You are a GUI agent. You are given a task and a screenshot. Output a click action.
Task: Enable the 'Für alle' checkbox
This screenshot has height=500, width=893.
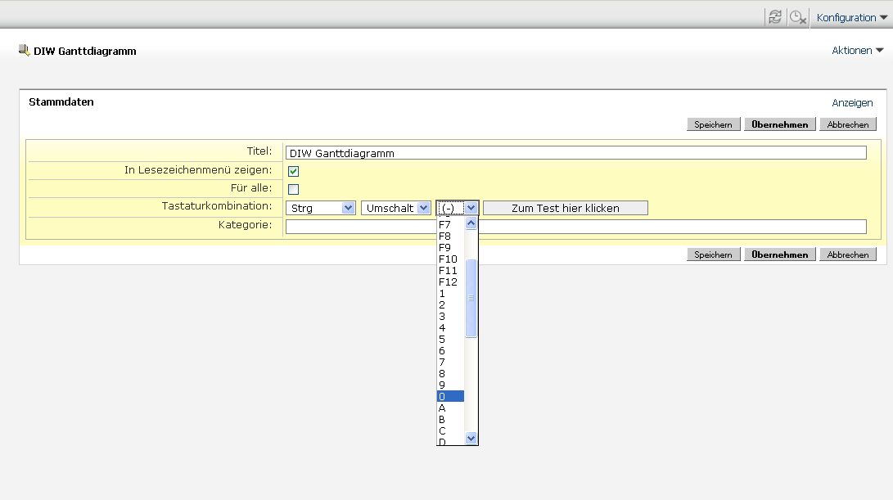(293, 189)
